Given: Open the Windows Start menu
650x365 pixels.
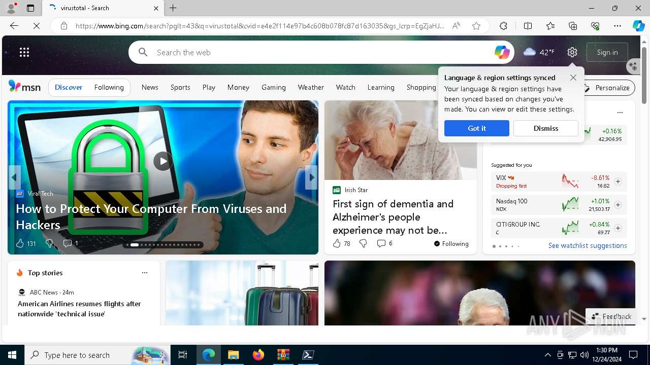Looking at the screenshot, I should click(12, 355).
